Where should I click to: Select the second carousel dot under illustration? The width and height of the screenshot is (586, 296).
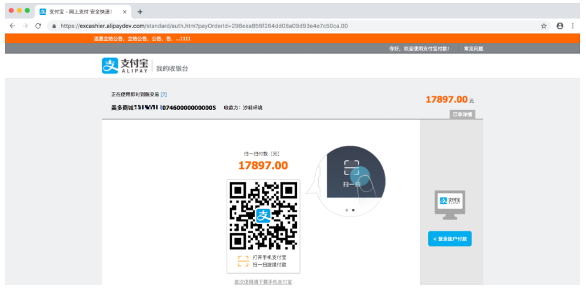(353, 210)
